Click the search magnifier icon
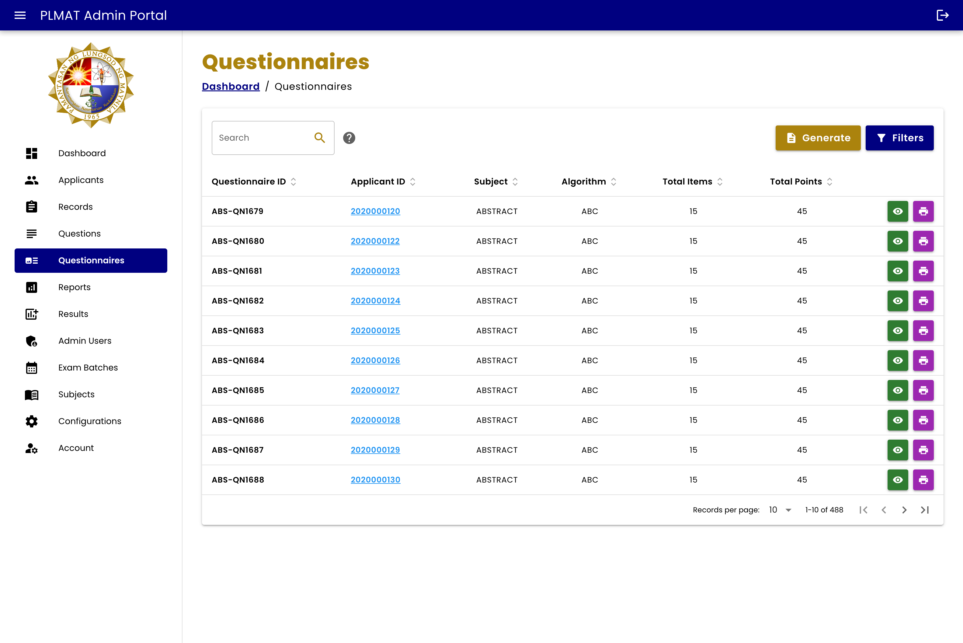 click(319, 138)
